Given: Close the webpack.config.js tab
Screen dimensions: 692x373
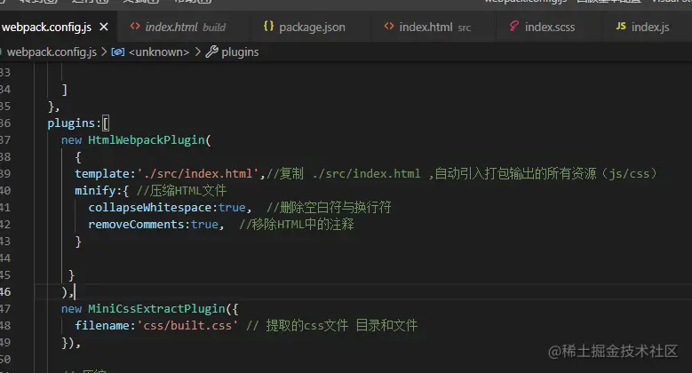Looking at the screenshot, I should (104, 27).
